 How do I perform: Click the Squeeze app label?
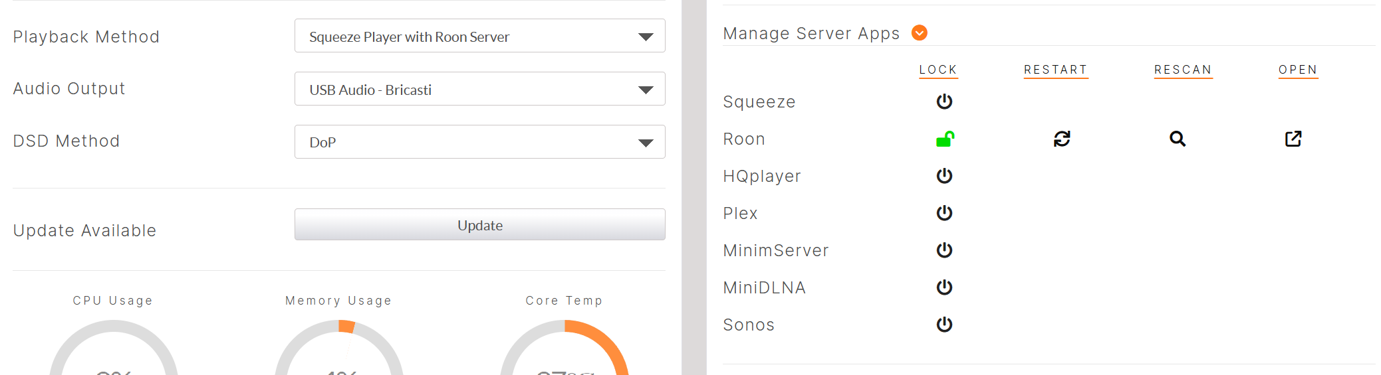tap(759, 102)
